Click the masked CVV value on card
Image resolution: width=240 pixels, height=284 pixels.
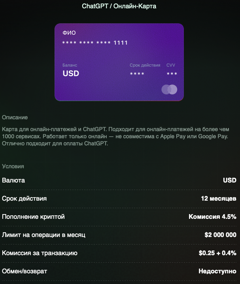tap(172, 74)
